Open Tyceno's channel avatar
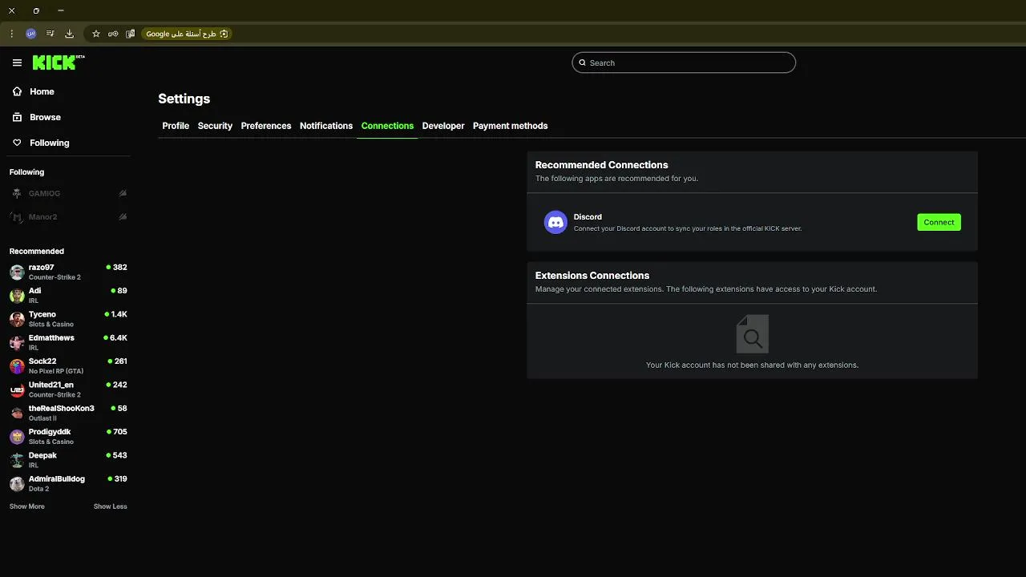The height and width of the screenshot is (577, 1026). point(17,319)
